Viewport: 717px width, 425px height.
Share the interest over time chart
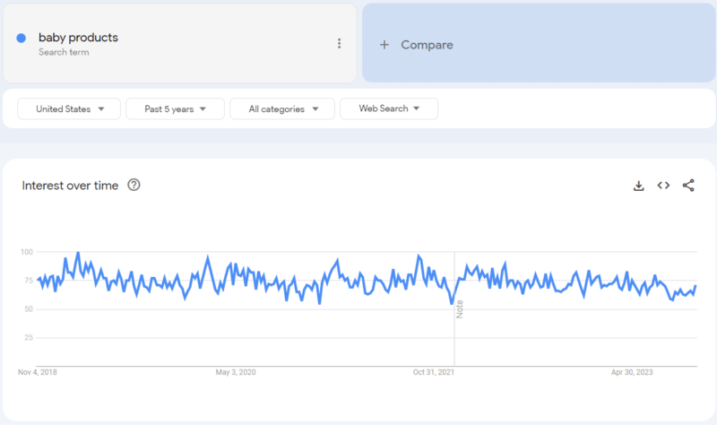click(x=688, y=186)
